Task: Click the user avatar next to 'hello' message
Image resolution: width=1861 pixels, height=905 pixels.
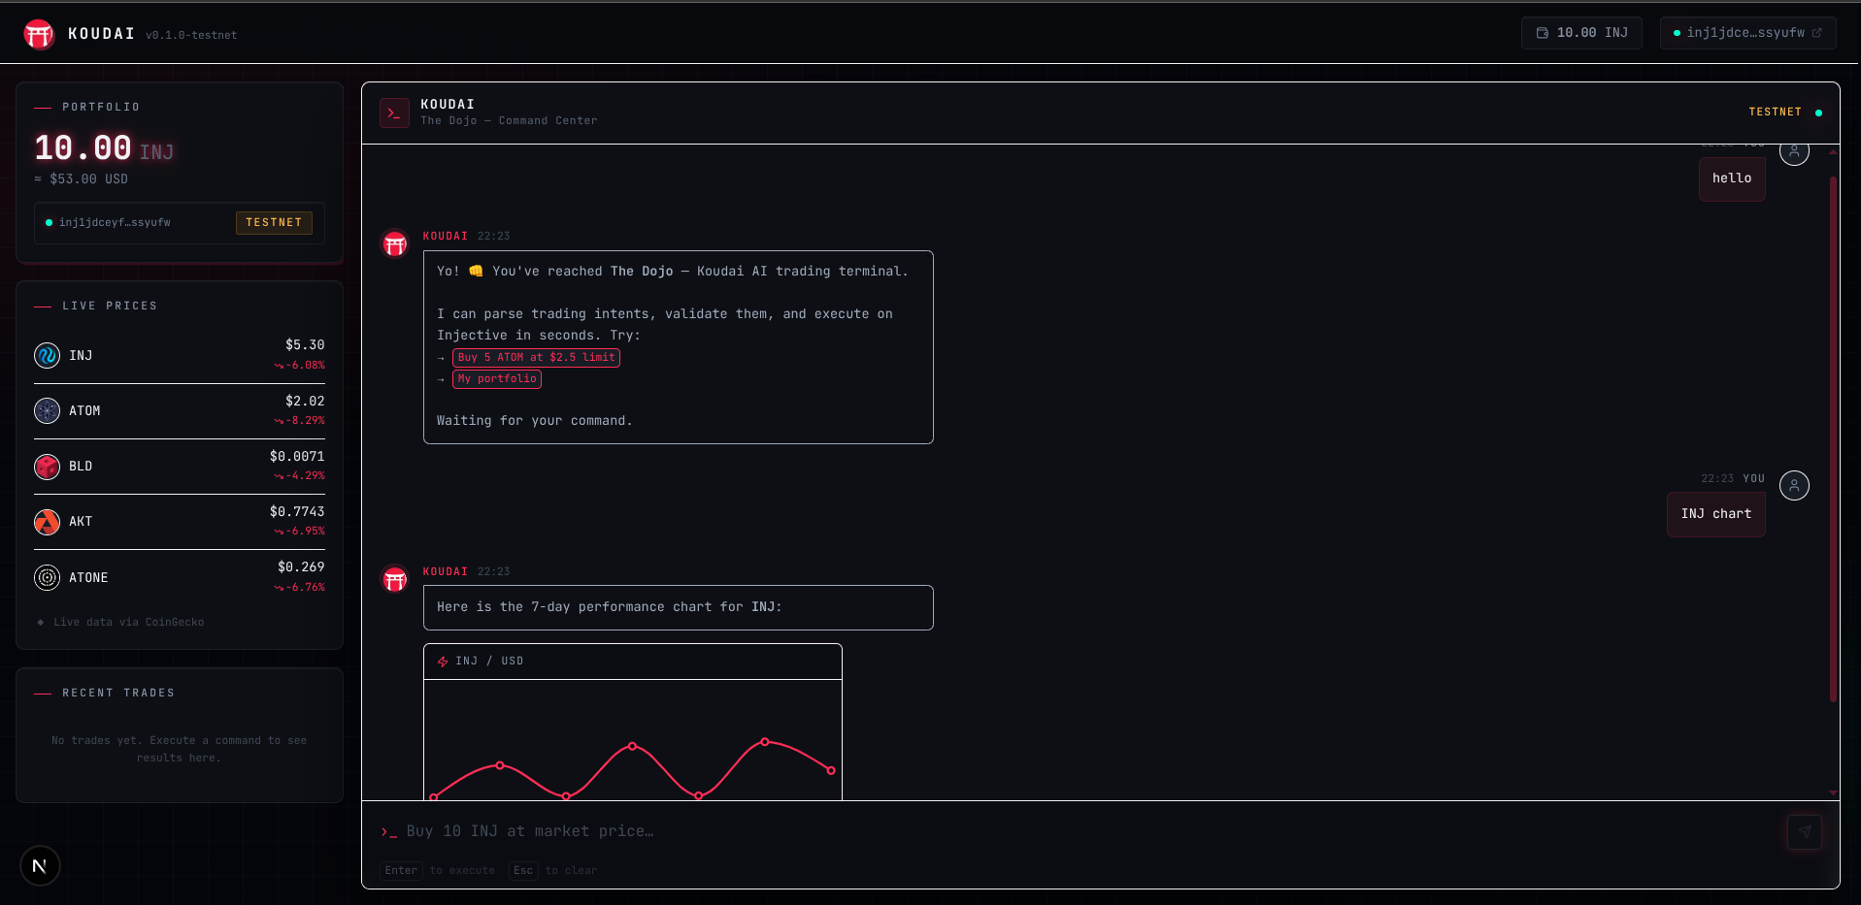Action: coord(1794,152)
